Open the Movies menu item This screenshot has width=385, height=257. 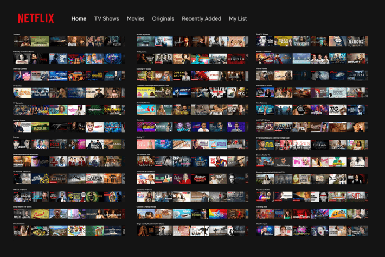pos(136,18)
